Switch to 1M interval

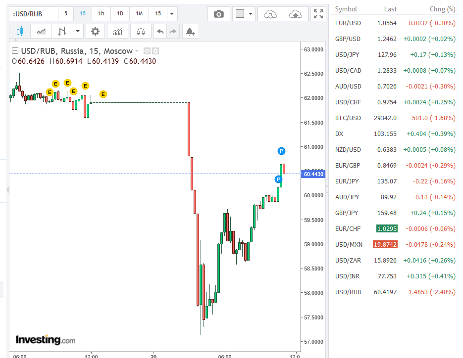coord(139,13)
